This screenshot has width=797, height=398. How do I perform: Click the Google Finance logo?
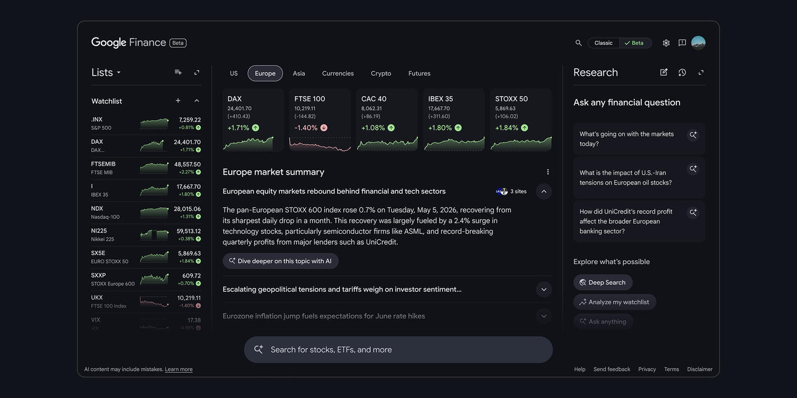click(128, 43)
